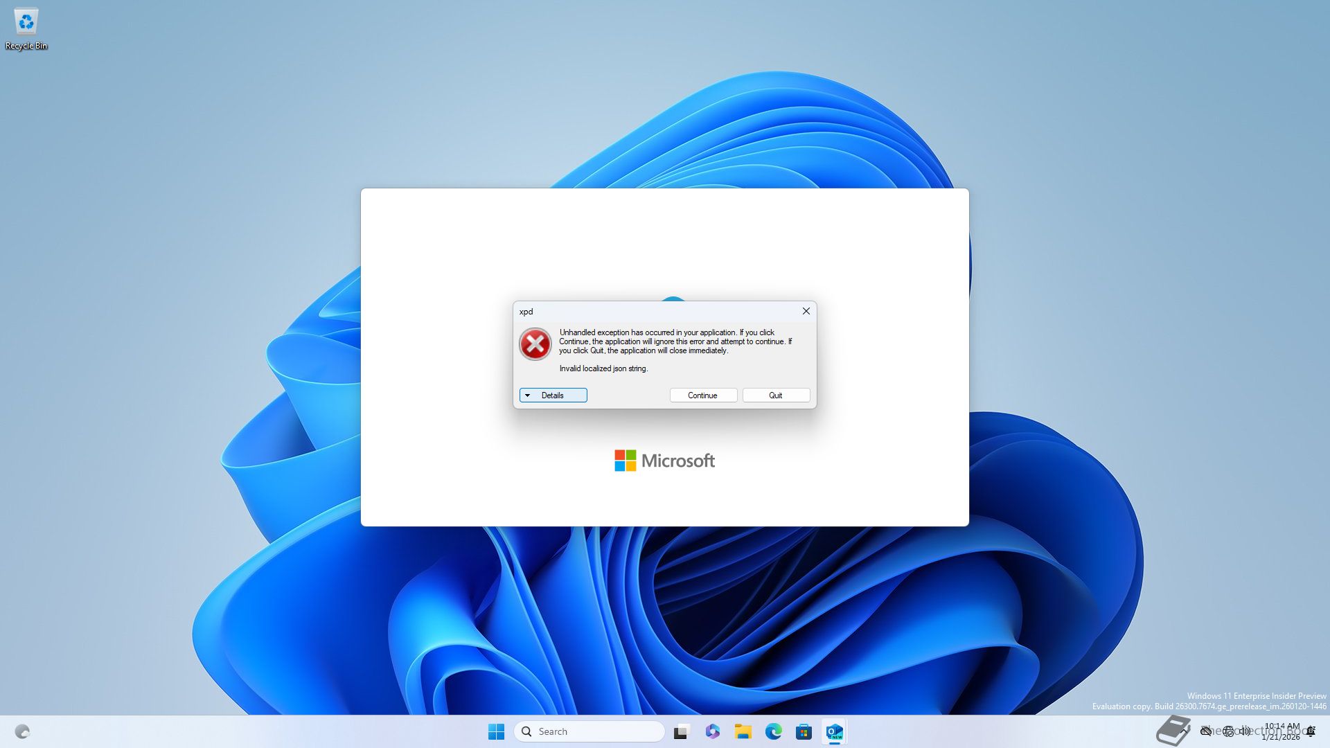This screenshot has height=748, width=1330.
Task: Click the taskbar Search box
Action: (589, 731)
